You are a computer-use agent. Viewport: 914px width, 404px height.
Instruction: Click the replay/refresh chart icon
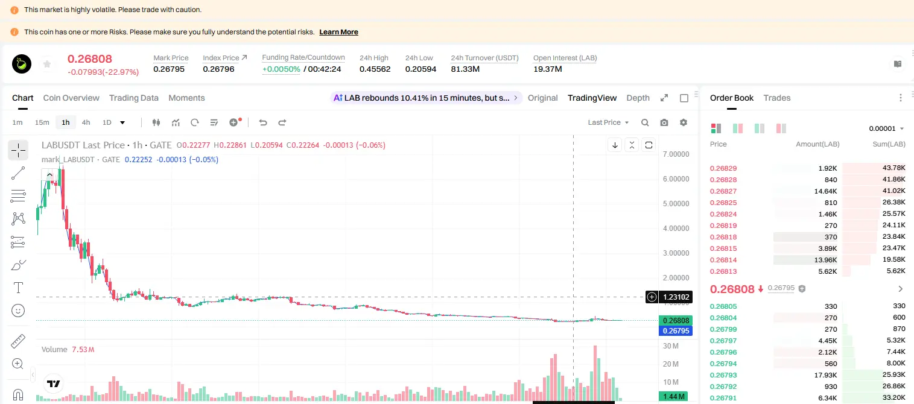195,122
